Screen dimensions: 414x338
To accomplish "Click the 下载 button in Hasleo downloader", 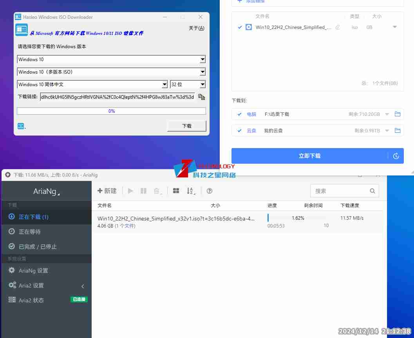I will [186, 126].
